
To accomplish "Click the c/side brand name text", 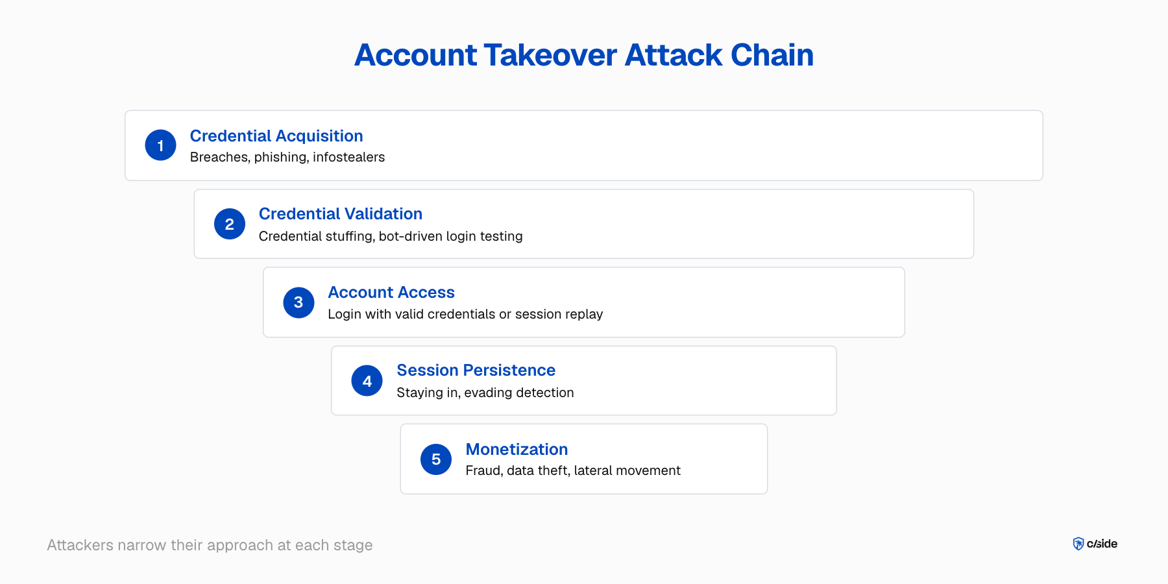I will pyautogui.click(x=1102, y=544).
